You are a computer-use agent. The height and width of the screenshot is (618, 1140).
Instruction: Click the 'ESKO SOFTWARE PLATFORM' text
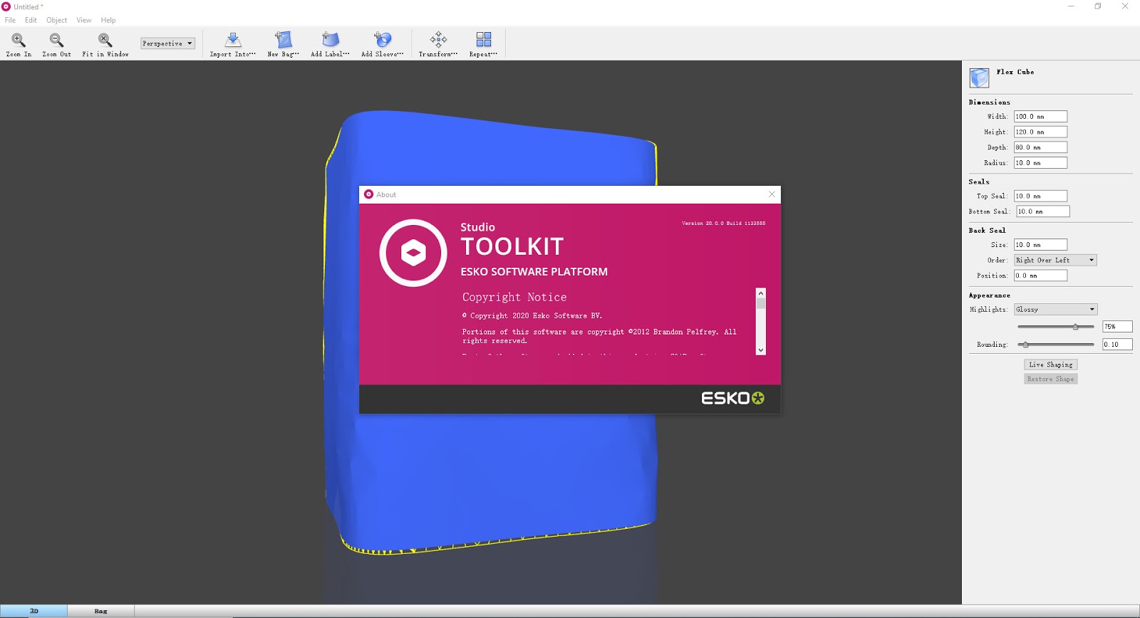coord(534,272)
